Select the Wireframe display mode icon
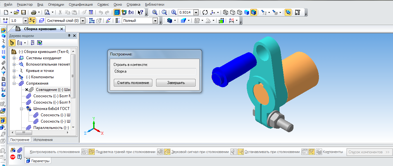393x166 pixels. [x=225, y=12]
